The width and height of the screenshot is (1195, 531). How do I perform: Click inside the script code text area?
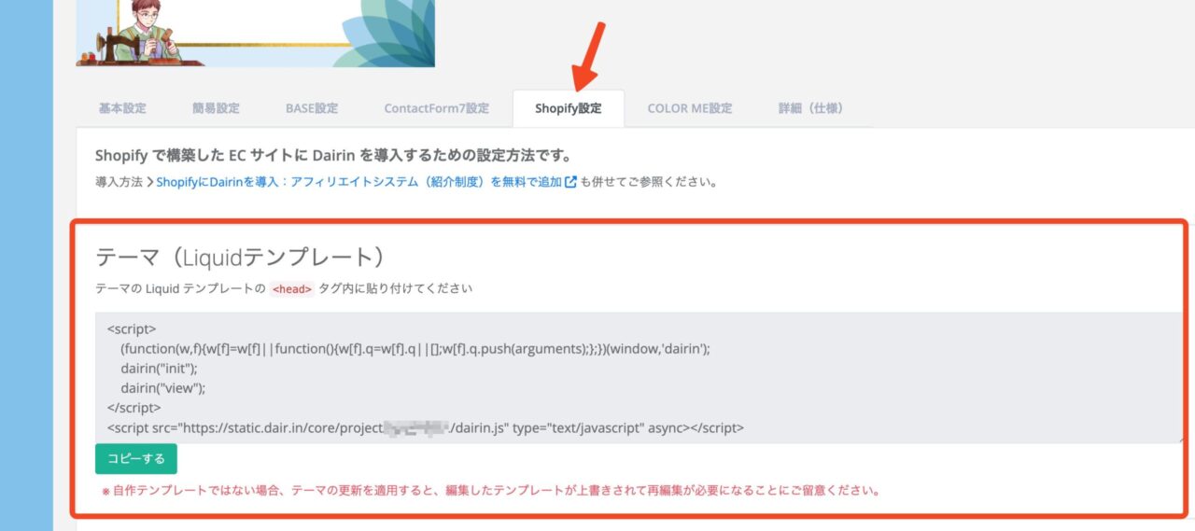[x=640, y=378]
